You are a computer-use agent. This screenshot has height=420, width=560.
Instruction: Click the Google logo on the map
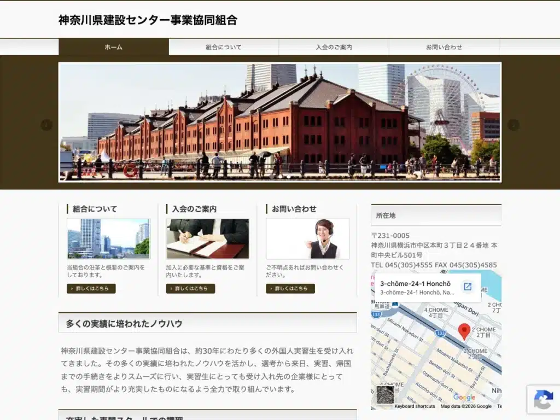[464, 397]
